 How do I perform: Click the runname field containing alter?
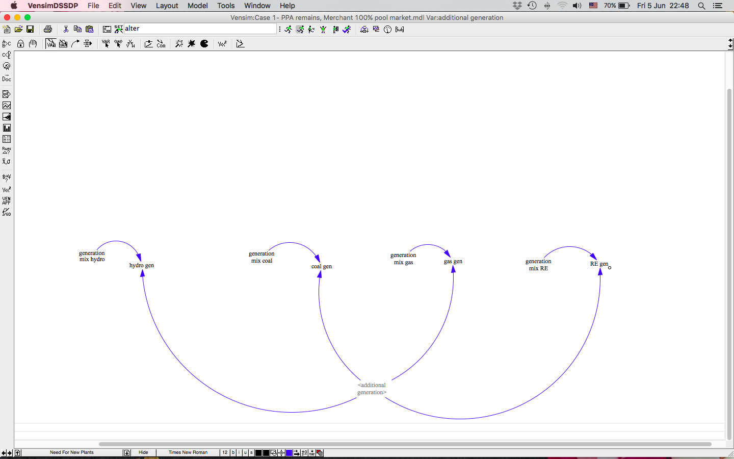pyautogui.click(x=200, y=29)
